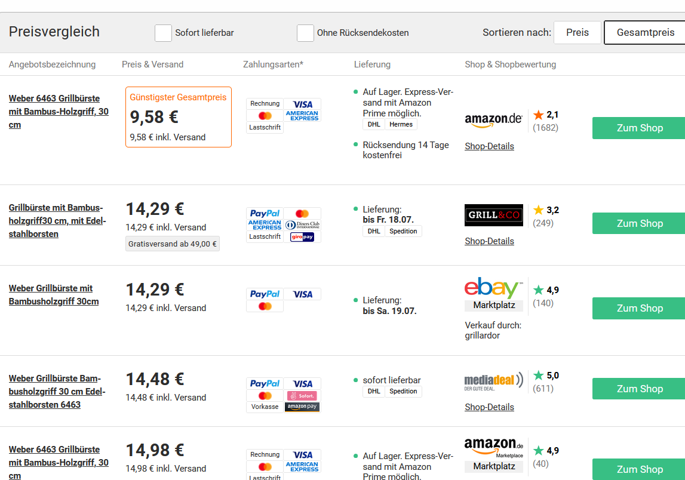Click the Sofort payment icon
The height and width of the screenshot is (480, 685).
[x=302, y=396]
